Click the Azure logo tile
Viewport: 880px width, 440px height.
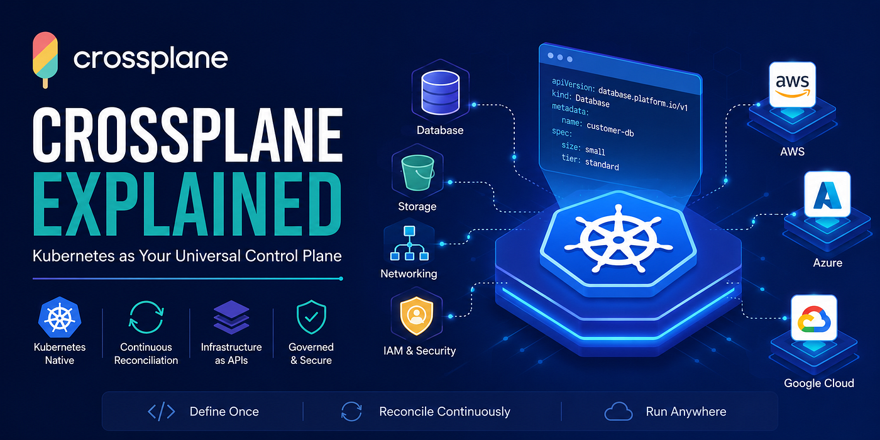(827, 195)
